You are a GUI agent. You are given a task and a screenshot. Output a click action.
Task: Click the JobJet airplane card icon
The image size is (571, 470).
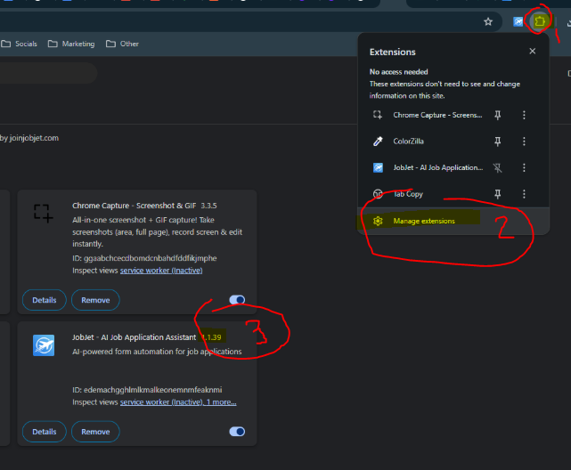pyautogui.click(x=44, y=345)
